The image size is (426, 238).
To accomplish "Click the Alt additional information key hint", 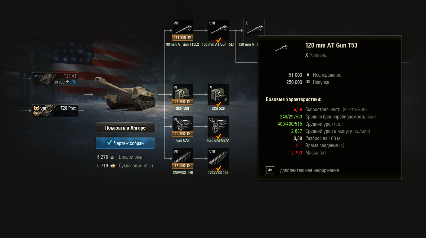I will pos(270,170).
